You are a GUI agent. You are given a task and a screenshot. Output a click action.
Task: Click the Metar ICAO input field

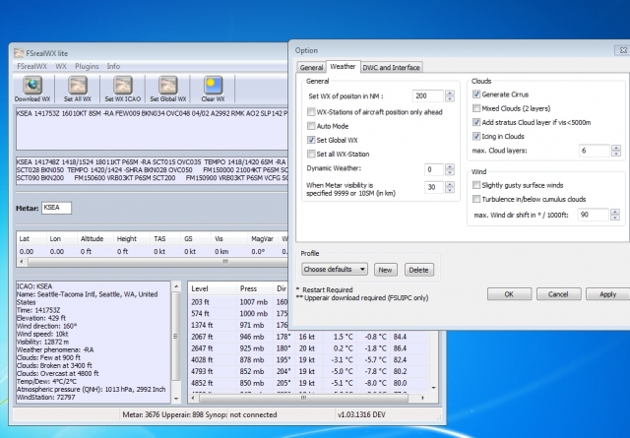[x=56, y=208]
